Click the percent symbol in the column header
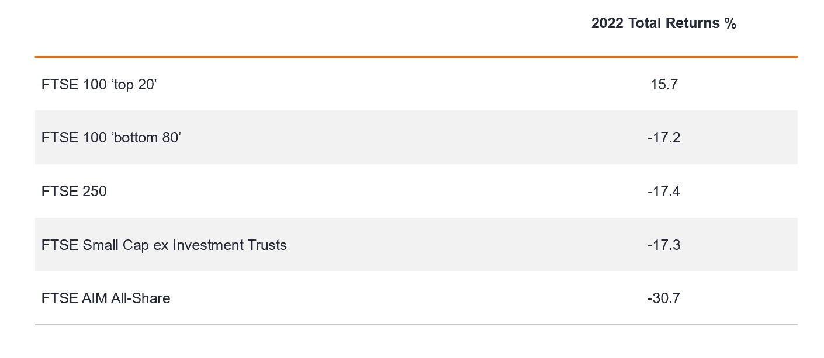Viewport: 824px width, 358px height. point(730,23)
